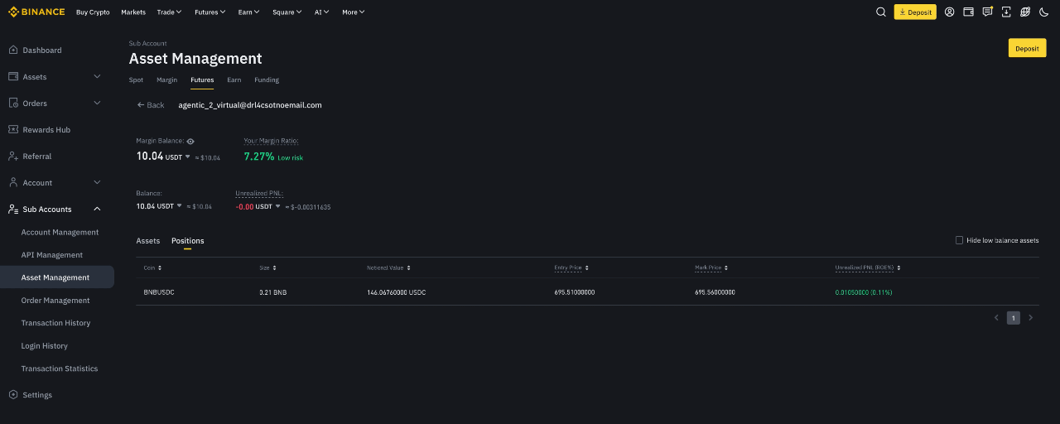Open Order Management in sidebar

click(x=55, y=300)
